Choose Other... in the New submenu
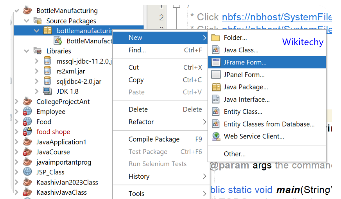The image size is (341, 199). [x=235, y=154]
